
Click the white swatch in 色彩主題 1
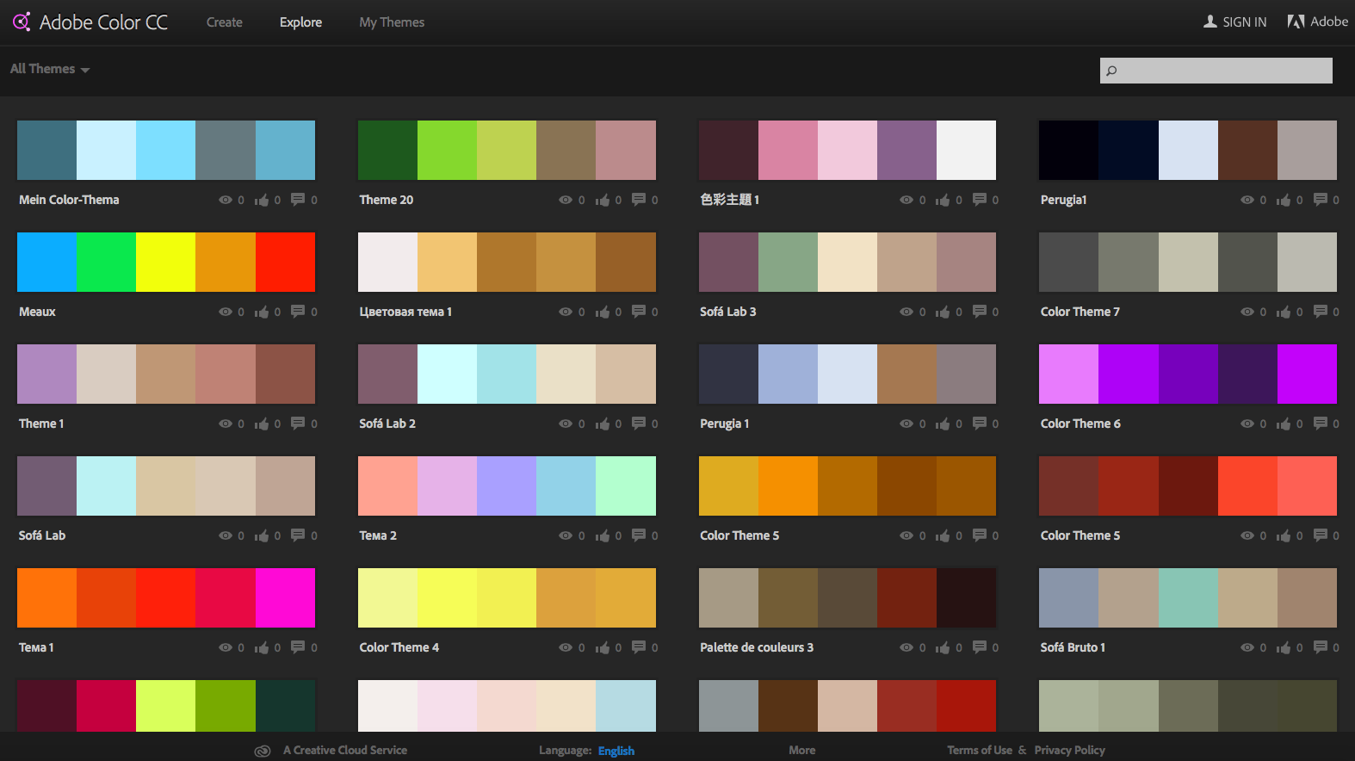966,150
